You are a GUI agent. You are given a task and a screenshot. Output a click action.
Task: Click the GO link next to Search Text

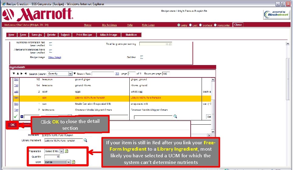point(117,74)
